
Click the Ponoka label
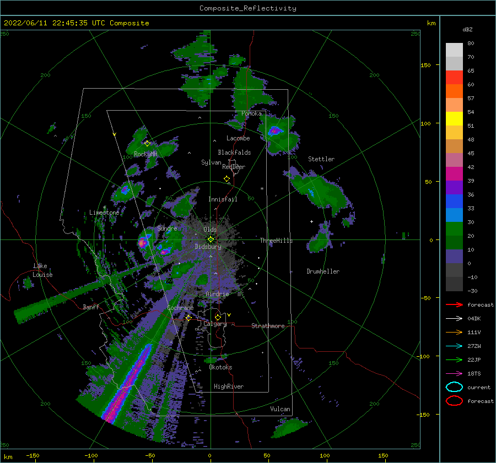tap(251, 113)
